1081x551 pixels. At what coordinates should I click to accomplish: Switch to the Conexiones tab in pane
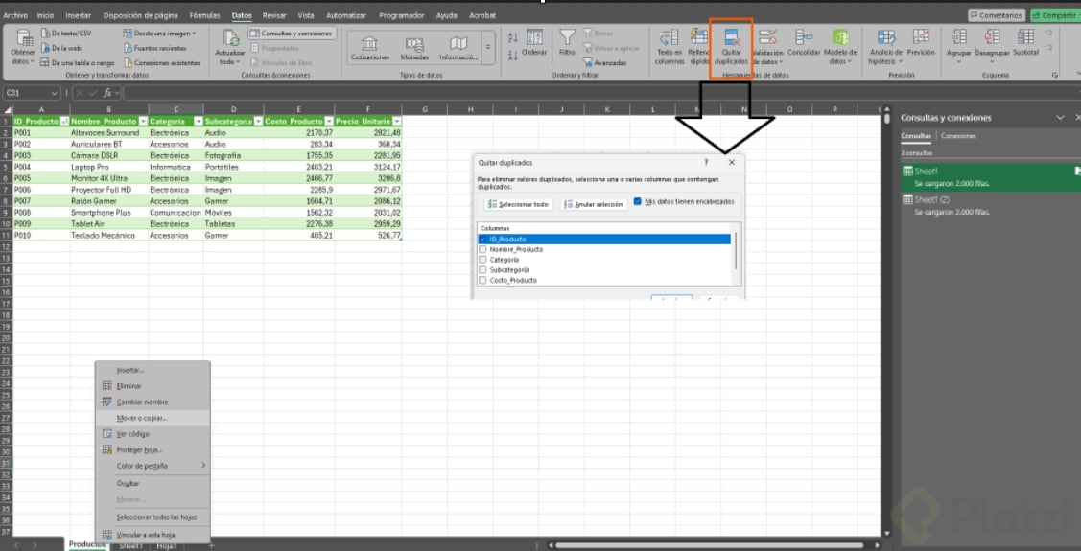click(x=958, y=136)
